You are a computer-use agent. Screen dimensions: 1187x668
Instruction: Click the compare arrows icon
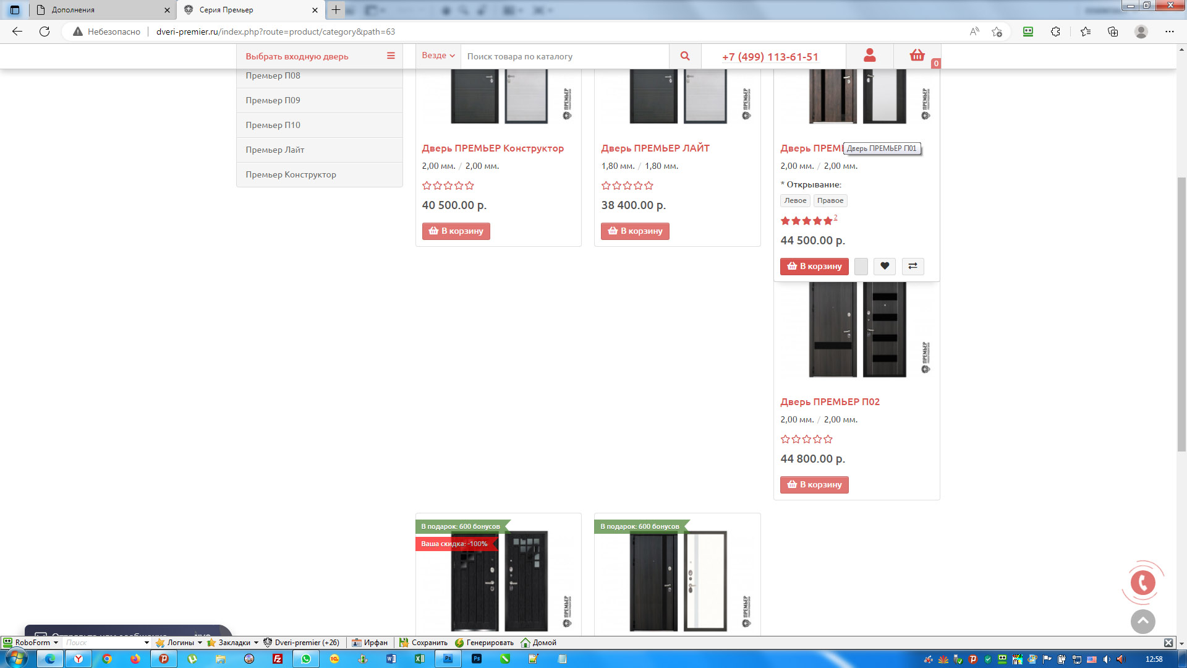913,266
